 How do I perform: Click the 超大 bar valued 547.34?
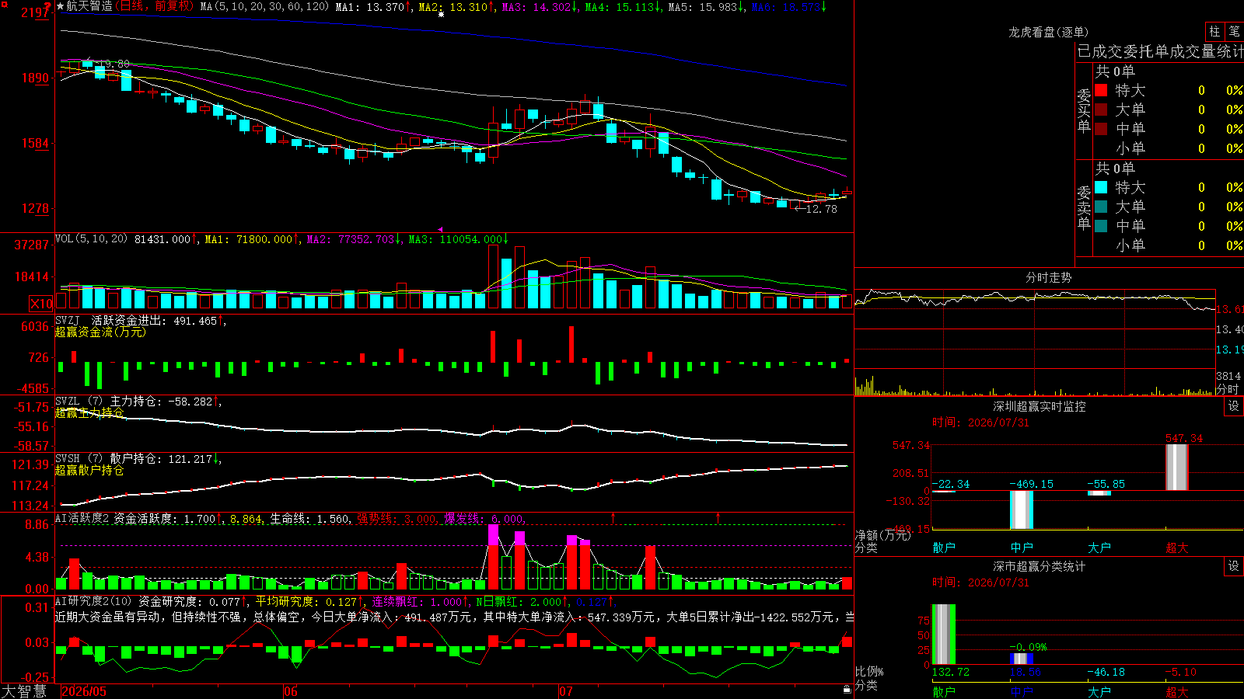pos(1177,467)
